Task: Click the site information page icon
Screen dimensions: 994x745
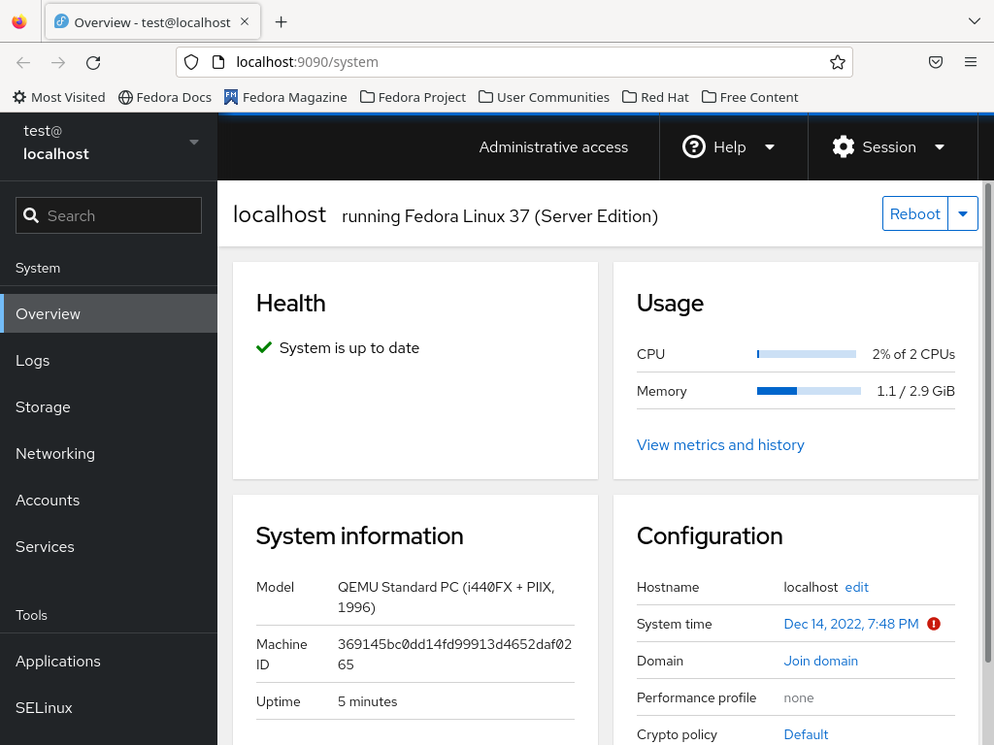Action: click(x=218, y=62)
